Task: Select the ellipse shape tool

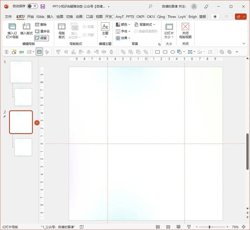Action: 172,52
